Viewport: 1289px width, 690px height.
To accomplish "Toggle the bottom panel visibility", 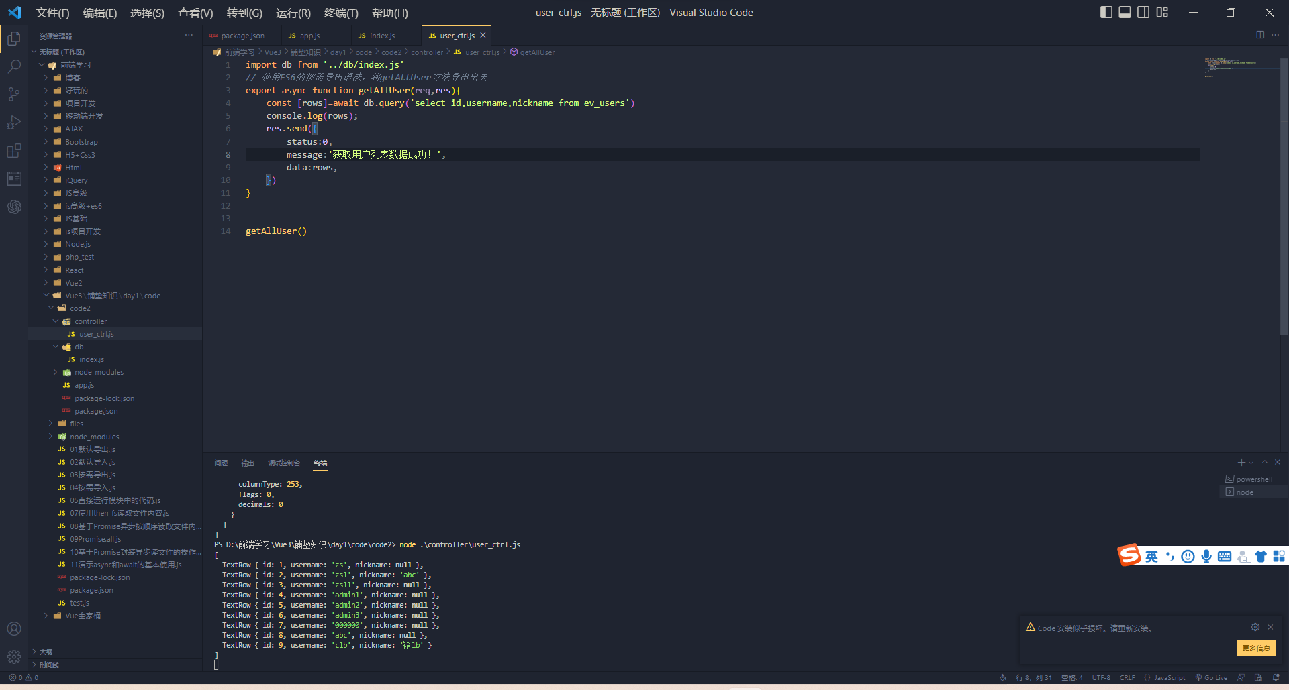I will pos(1124,12).
